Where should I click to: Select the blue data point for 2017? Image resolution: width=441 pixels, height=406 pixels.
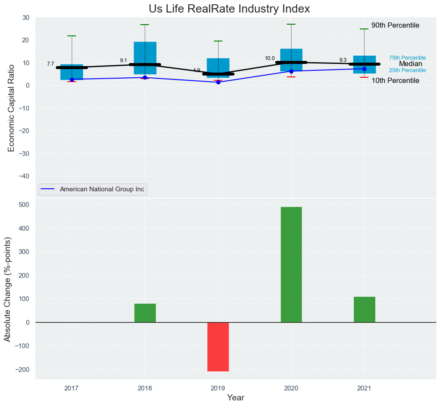click(72, 79)
